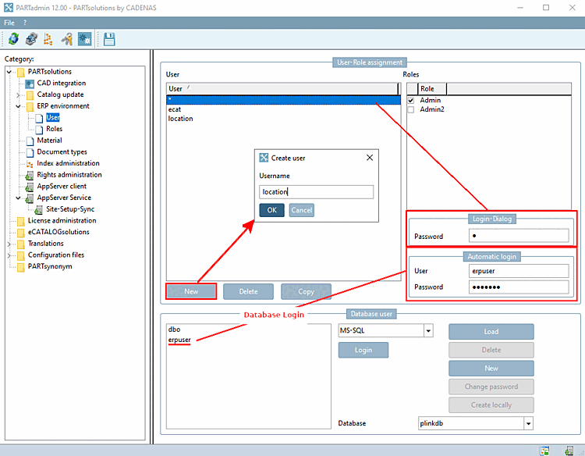Select the Roles tree item

[55, 129]
